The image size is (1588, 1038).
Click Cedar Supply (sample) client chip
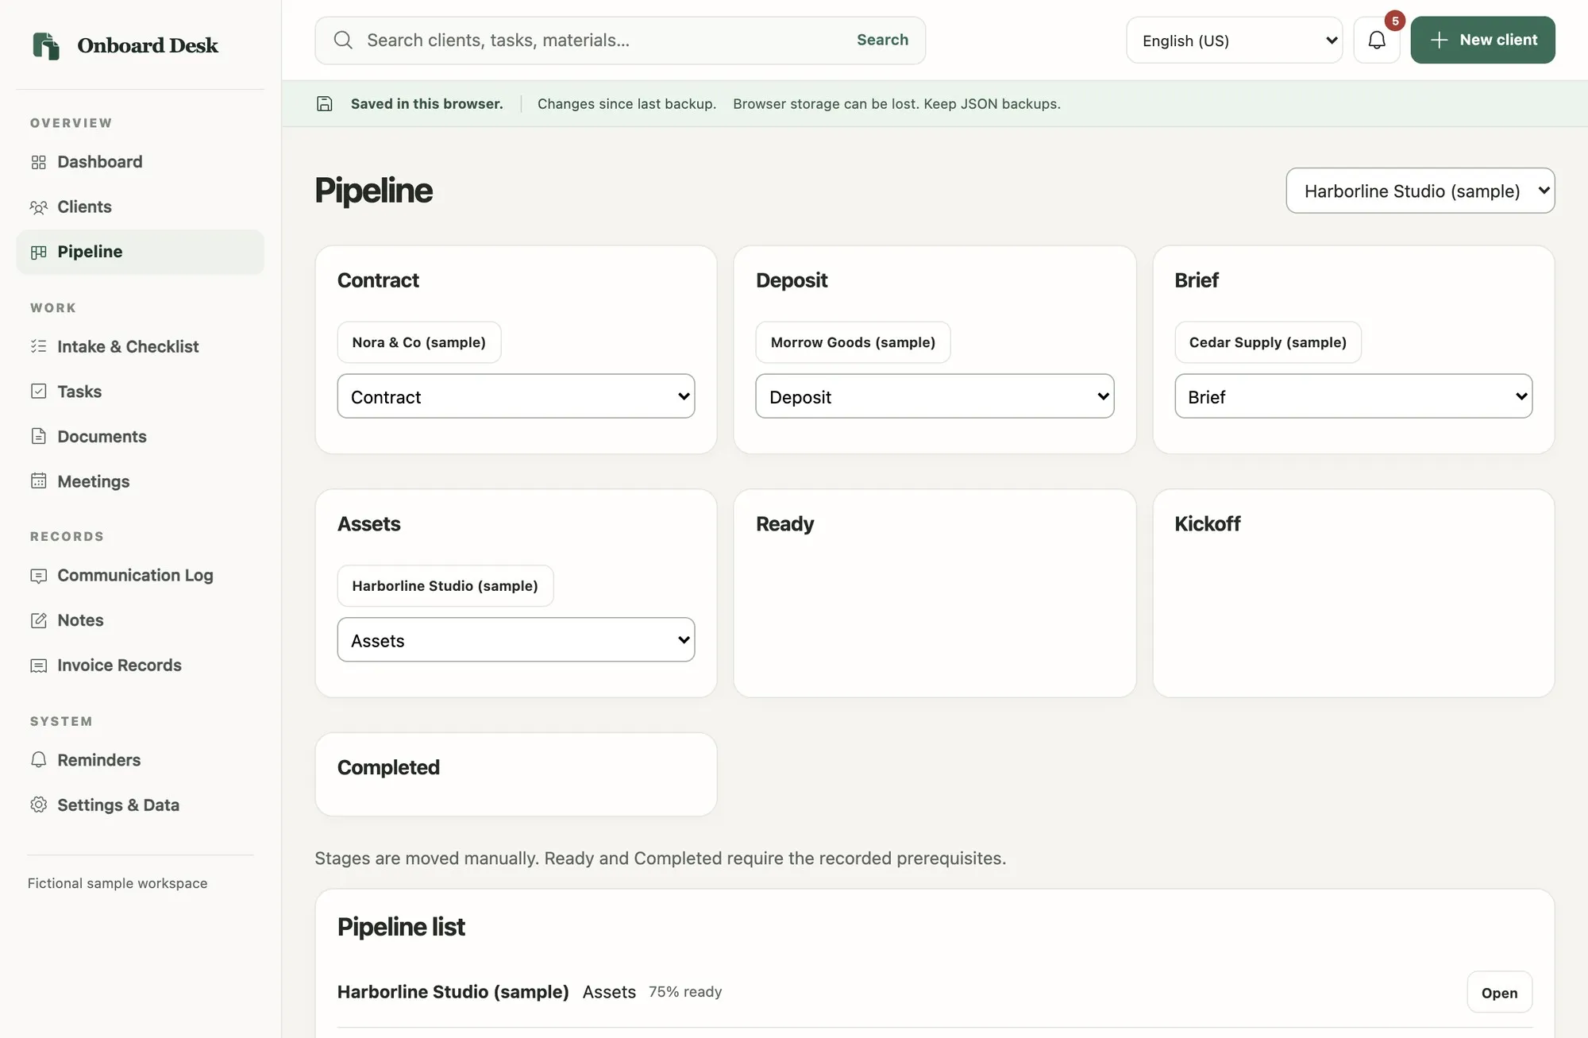1267,342
